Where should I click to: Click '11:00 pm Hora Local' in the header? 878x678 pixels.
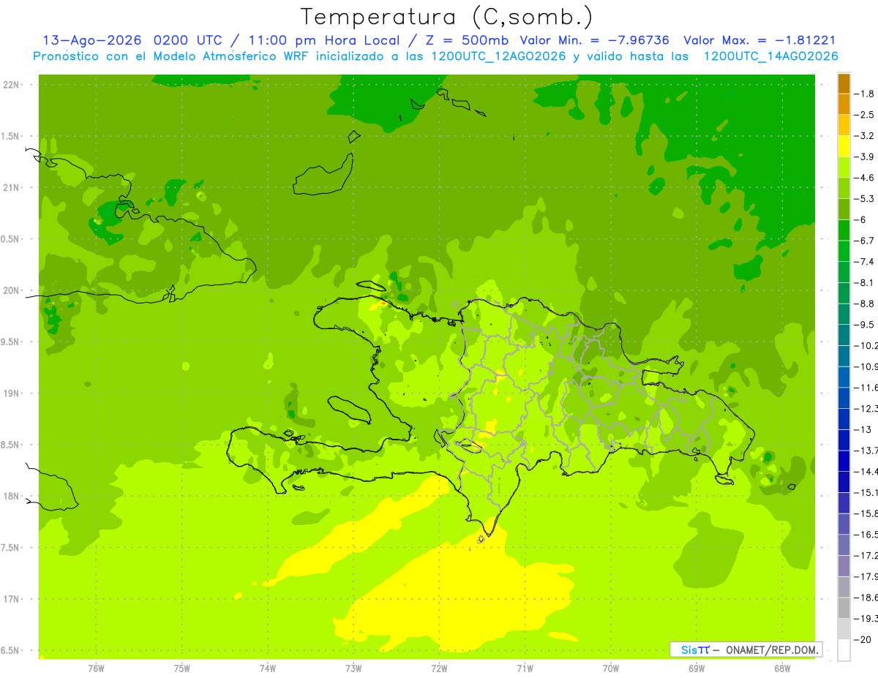[x=325, y=40]
